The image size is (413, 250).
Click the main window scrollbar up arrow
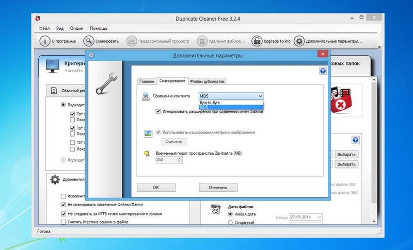374,80
